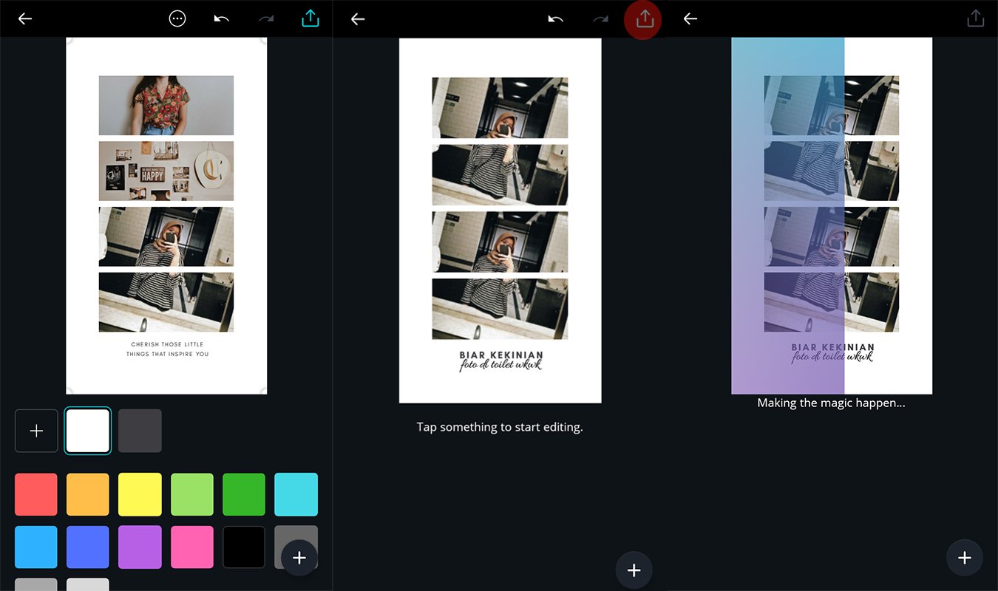Tap the share icon highlighted in red
998x591 pixels.
[645, 19]
